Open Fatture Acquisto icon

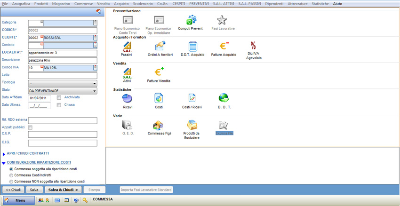coord(224,47)
